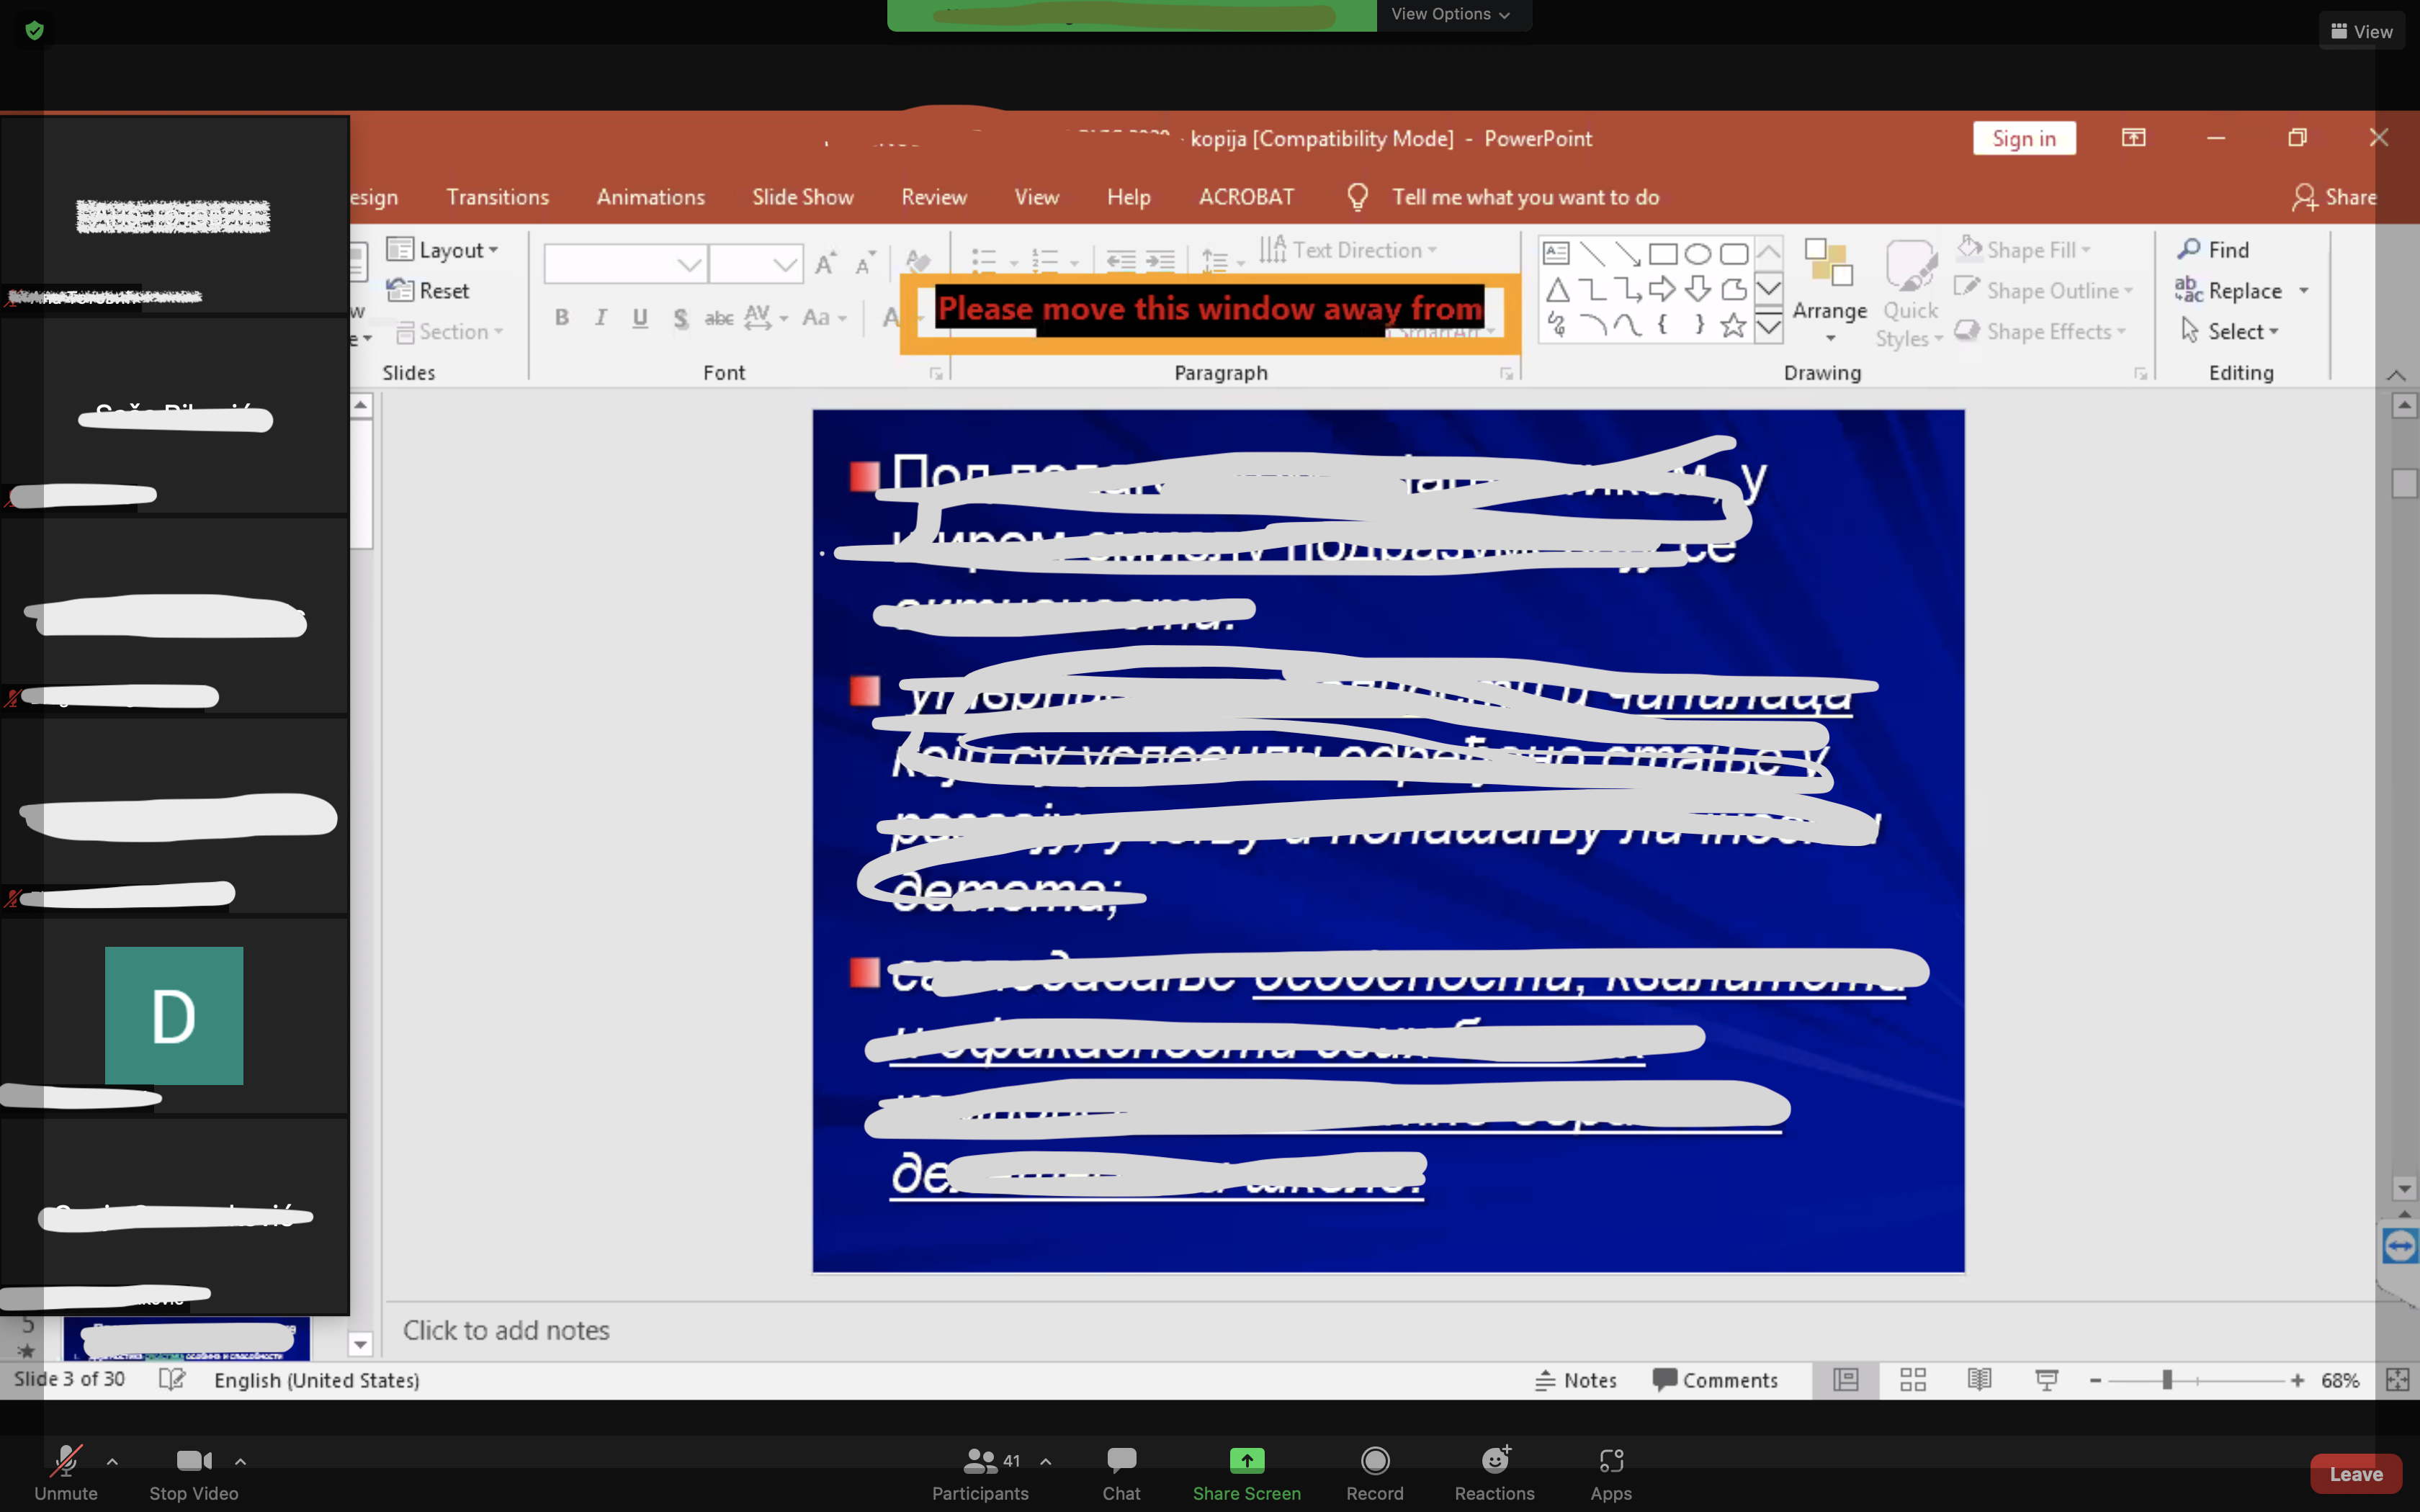Open the Section dropdown
2420x1512 pixels.
[x=450, y=331]
